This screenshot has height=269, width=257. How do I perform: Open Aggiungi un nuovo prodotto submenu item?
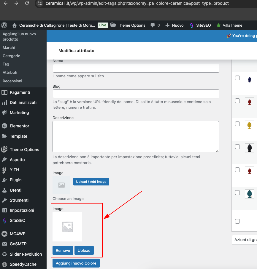pos(19,36)
